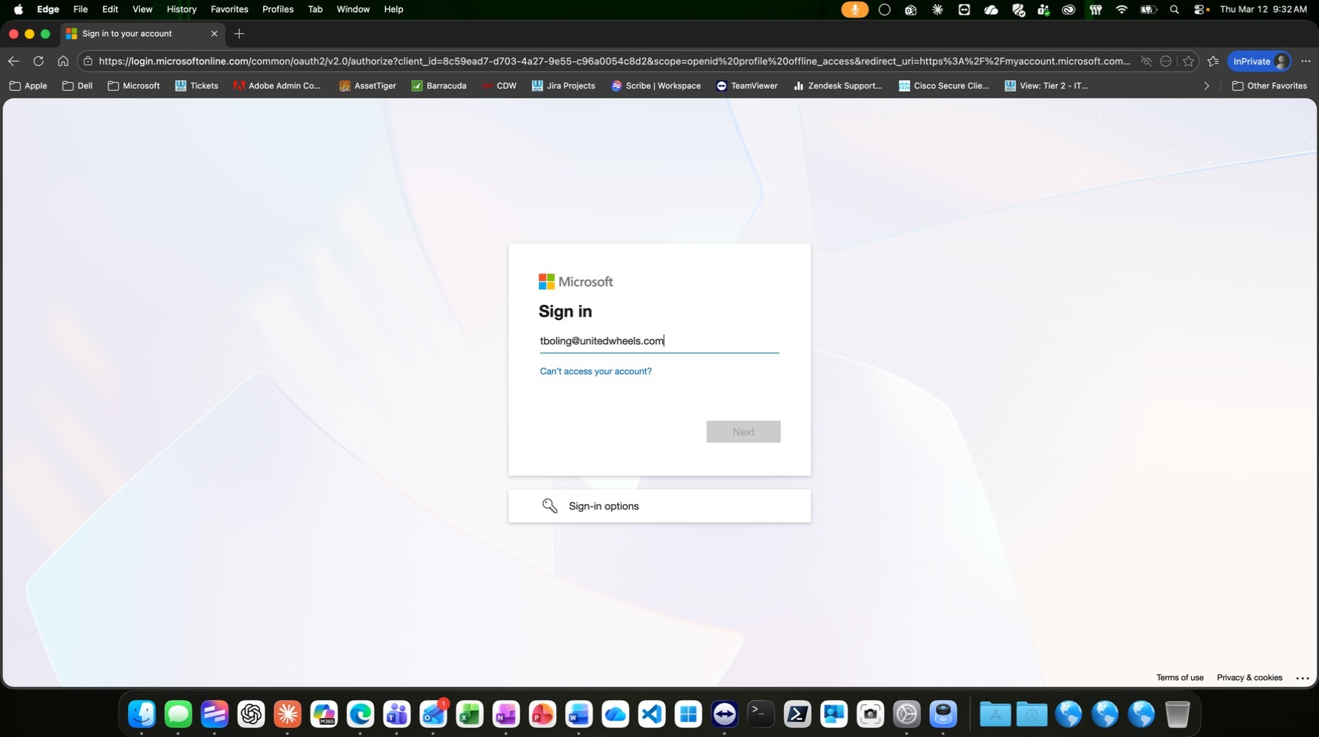Open Microsoft Teams from the dock
1319x737 pixels.
click(397, 714)
